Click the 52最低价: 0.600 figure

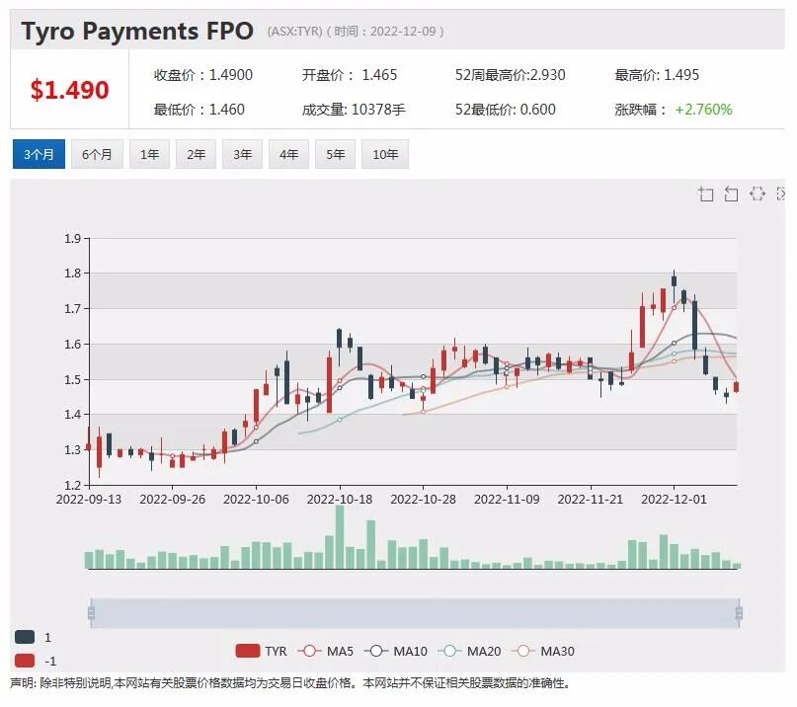click(506, 110)
